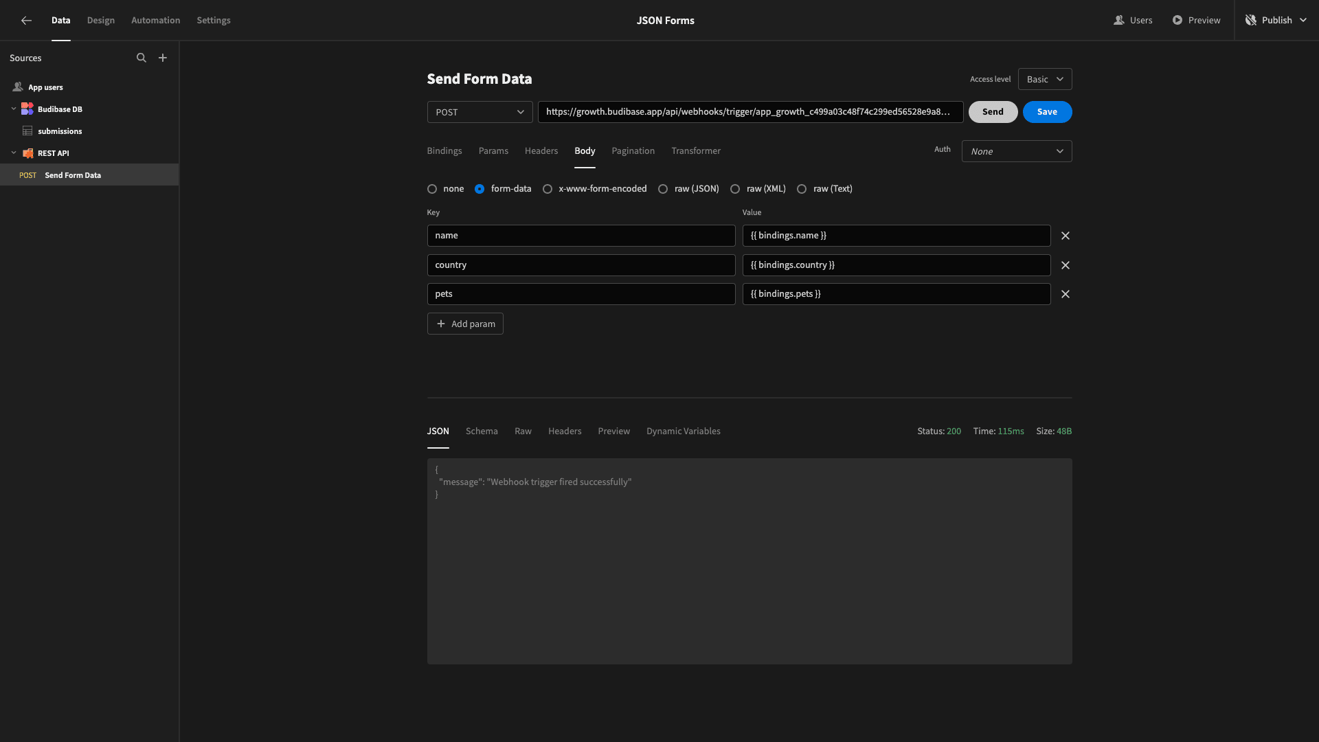Image resolution: width=1319 pixels, height=742 pixels.
Task: Go back using the left arrow icon
Action: (26, 21)
